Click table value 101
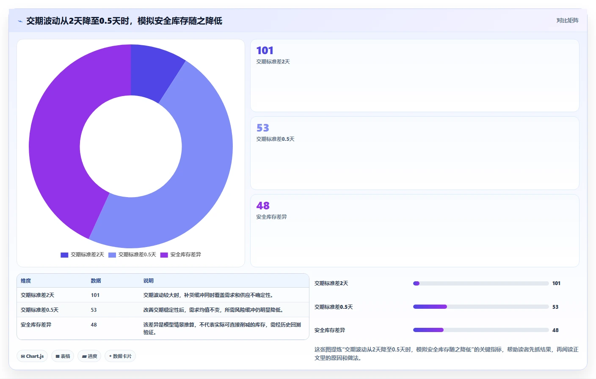 tap(95, 295)
